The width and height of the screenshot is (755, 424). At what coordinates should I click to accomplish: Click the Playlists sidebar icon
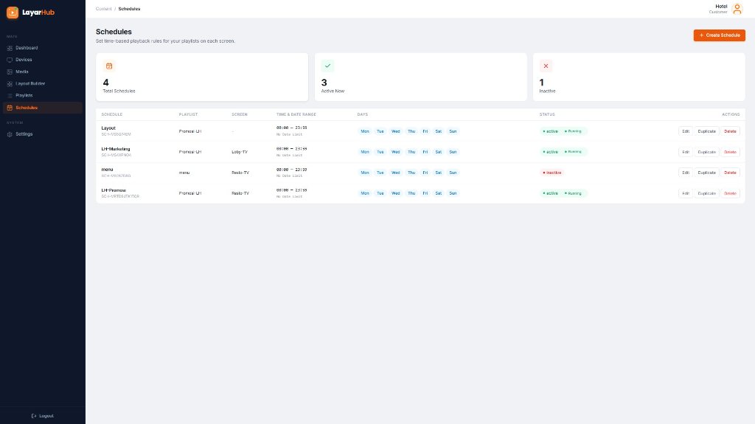click(x=10, y=95)
